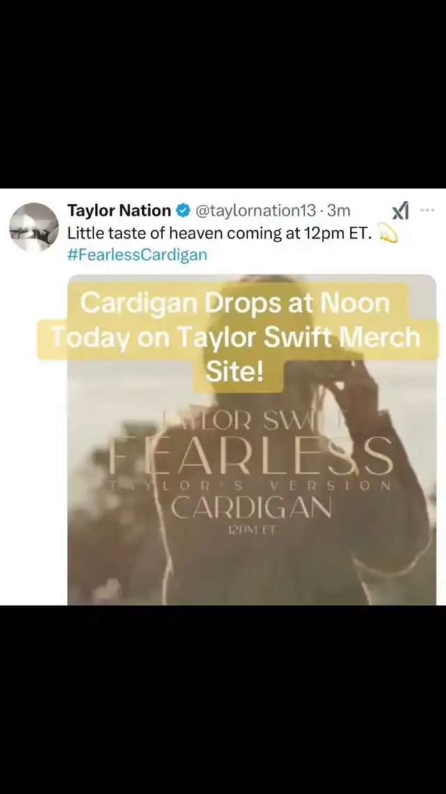Click the blue verified badge
This screenshot has height=794, width=446.
[183, 211]
